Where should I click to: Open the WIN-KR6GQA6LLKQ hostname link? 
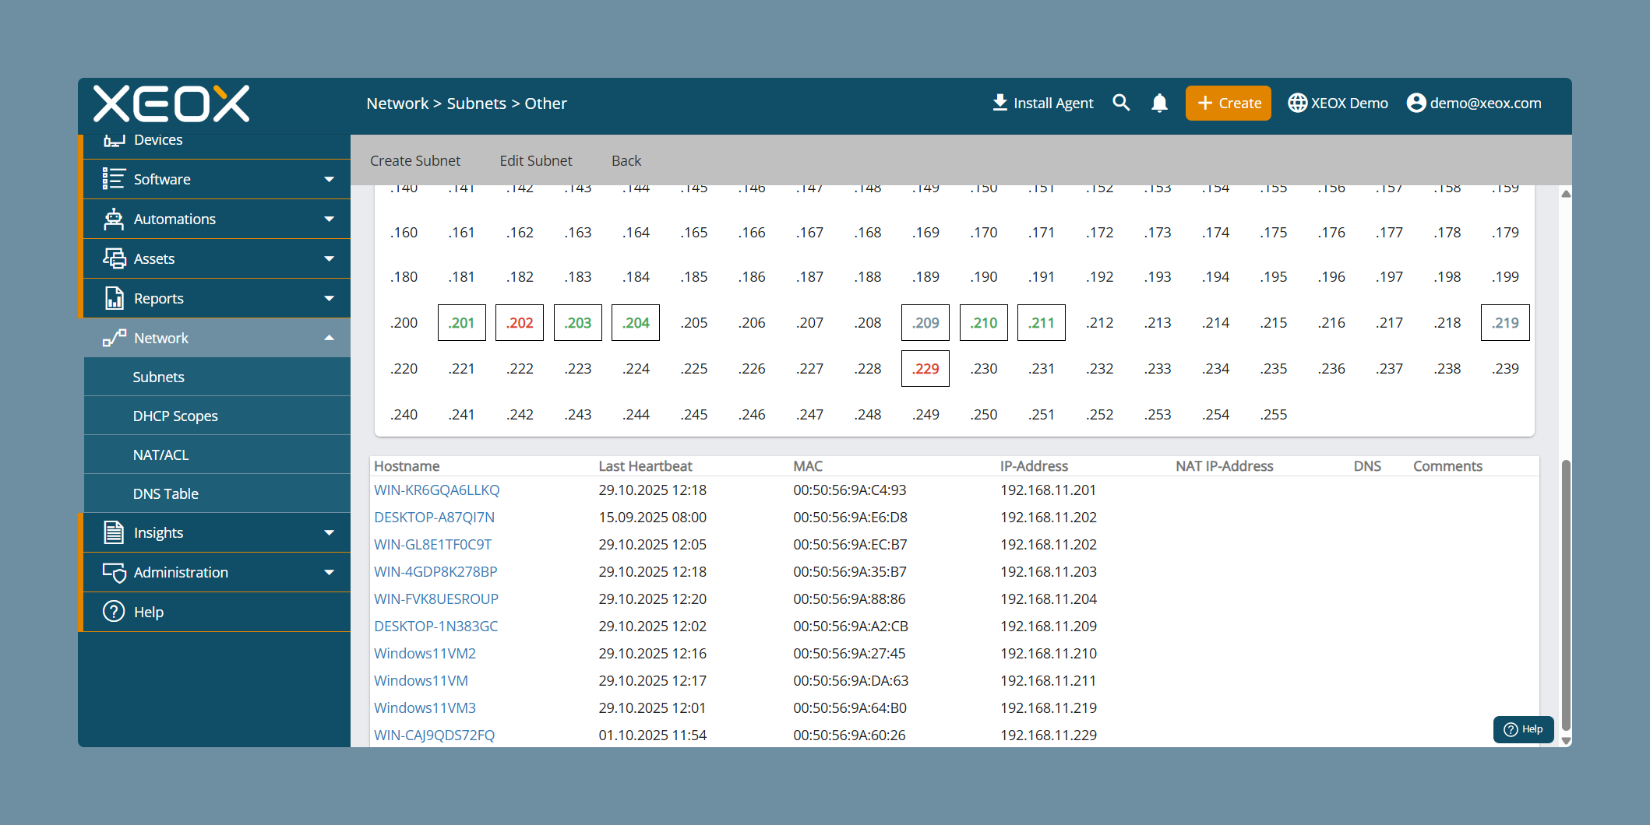437,490
